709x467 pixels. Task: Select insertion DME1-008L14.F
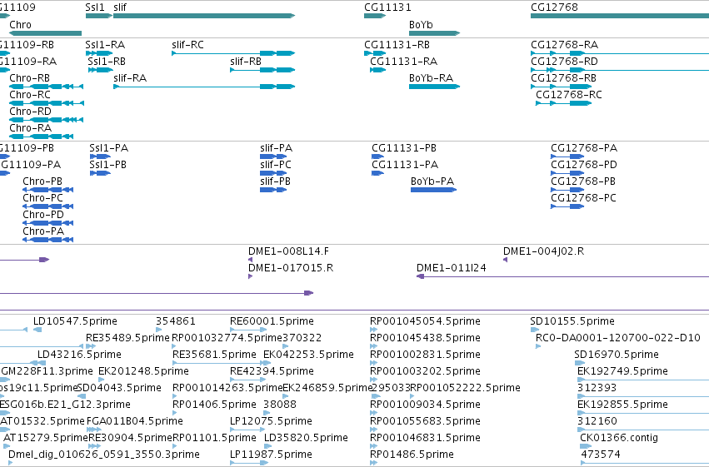[289, 251]
